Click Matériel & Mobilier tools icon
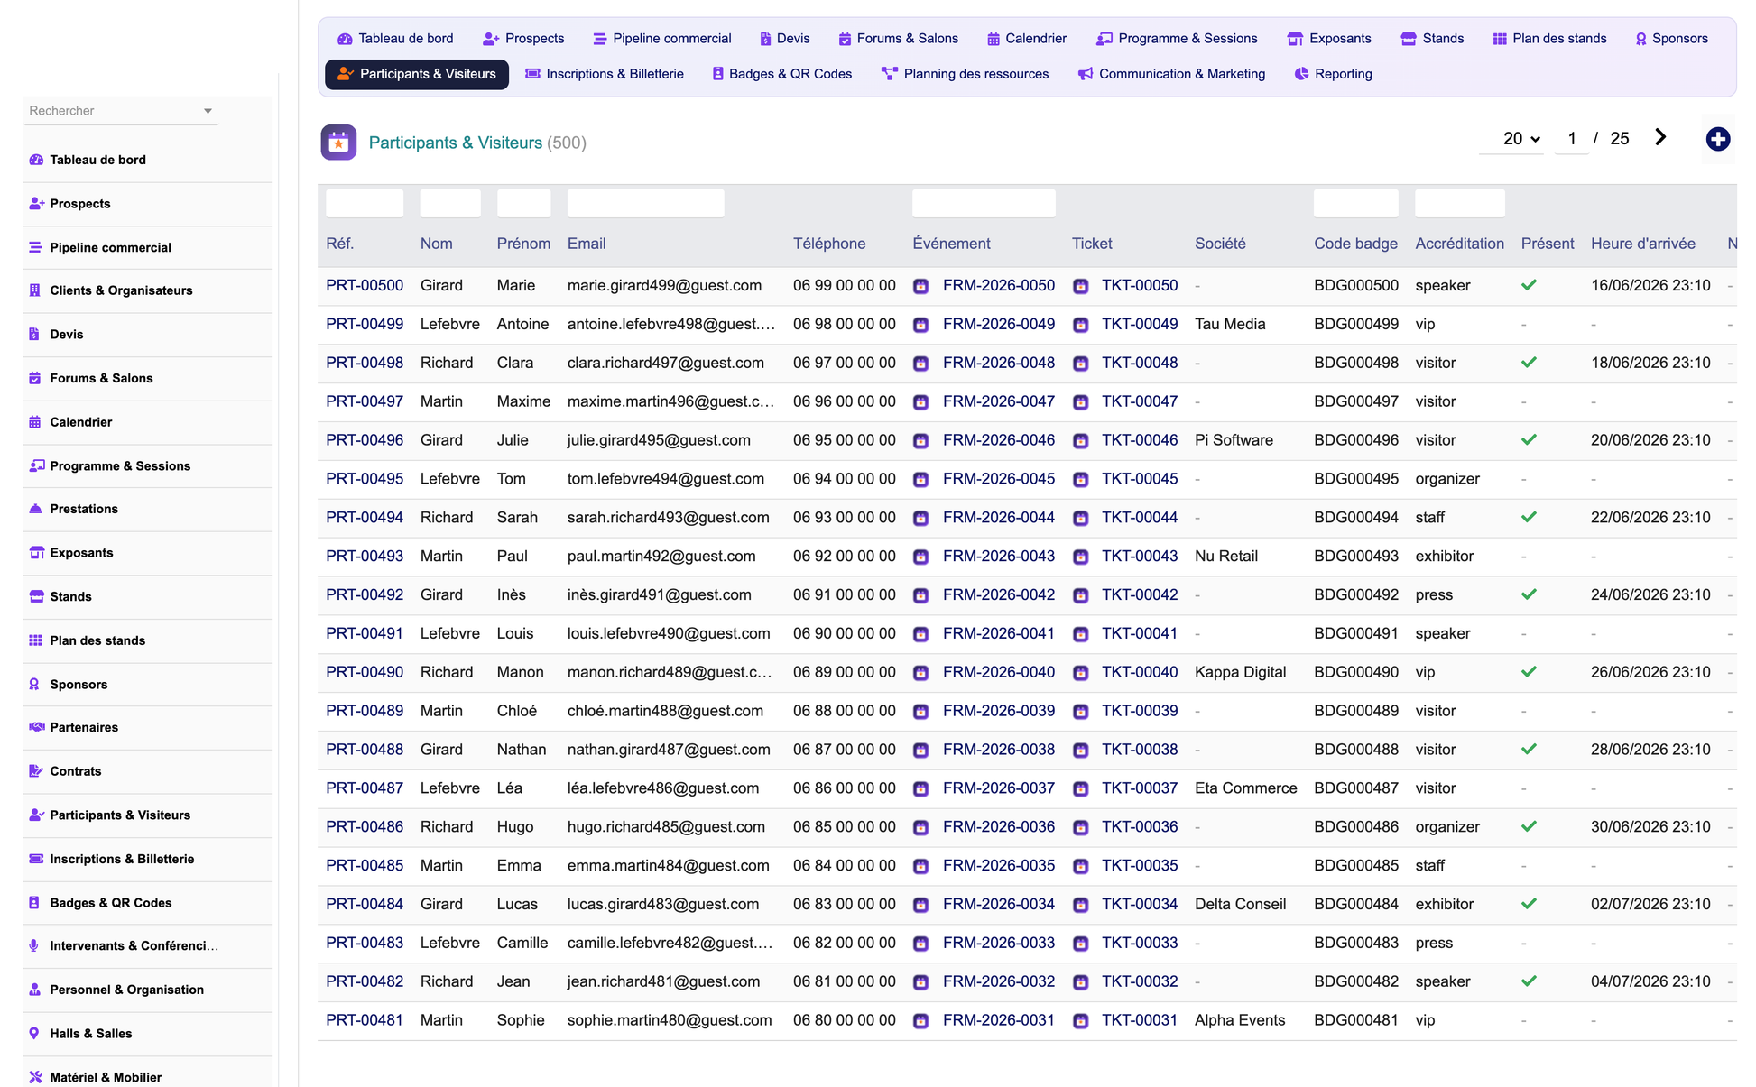1756x1087 pixels. [35, 1077]
